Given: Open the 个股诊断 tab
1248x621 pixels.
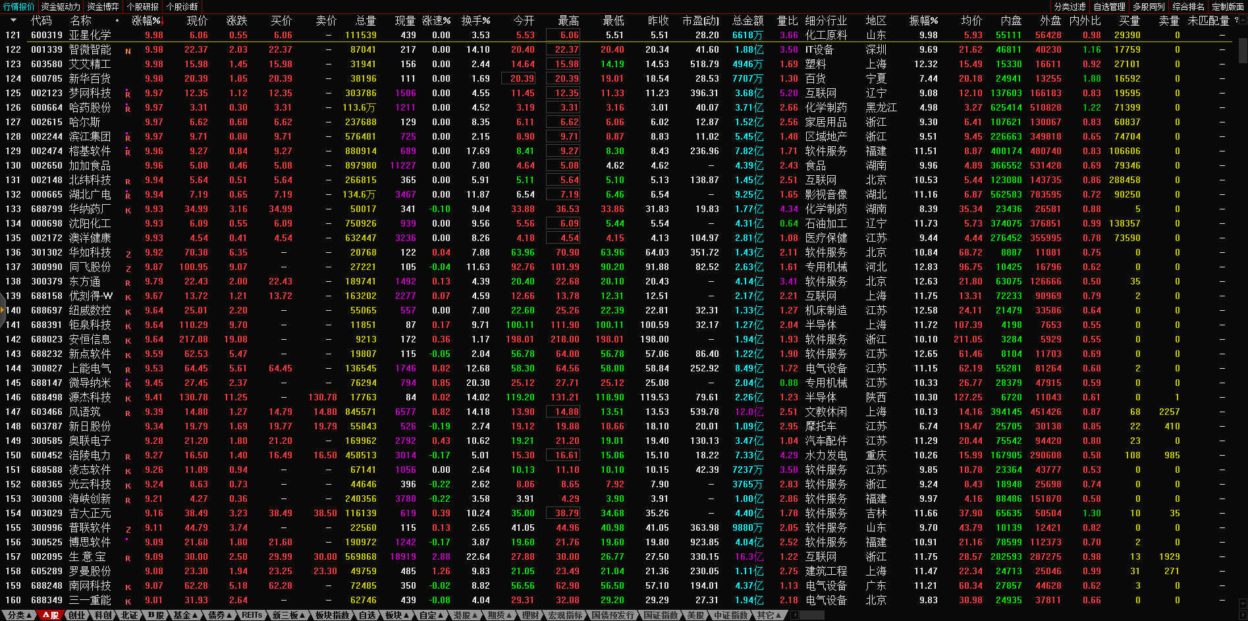Looking at the screenshot, I should (x=182, y=7).
